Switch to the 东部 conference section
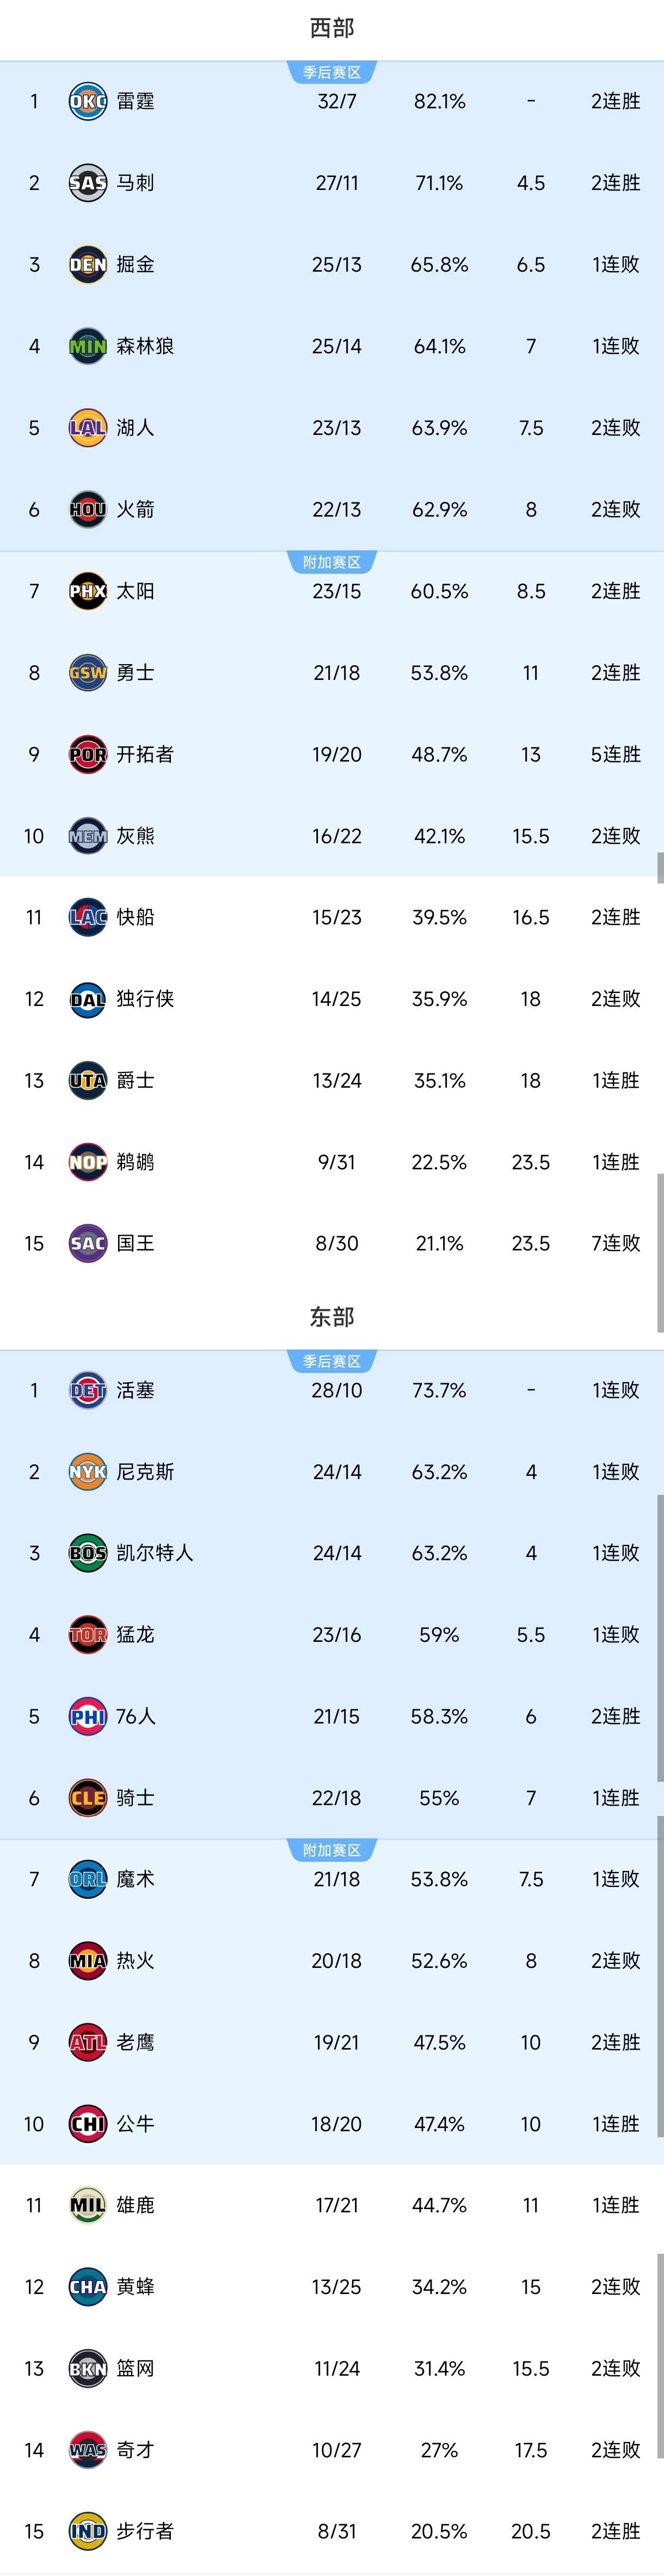 [x=331, y=1318]
